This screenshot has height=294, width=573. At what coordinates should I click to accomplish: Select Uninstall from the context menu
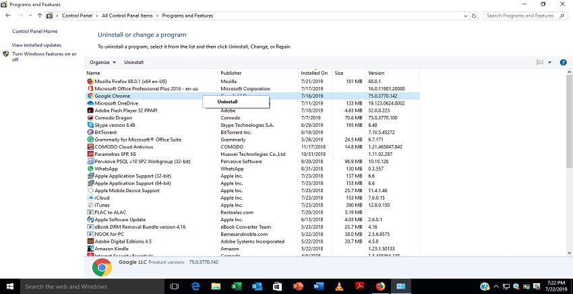coord(236,102)
